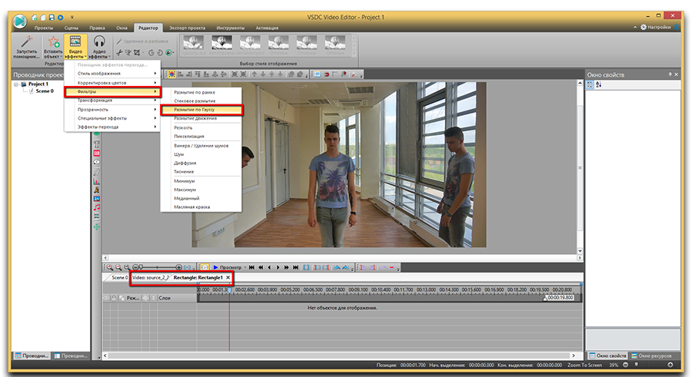This screenshot has width=692, height=377.
Task: Select the chart tool in vertical toolbar
Action: pyautogui.click(x=97, y=181)
